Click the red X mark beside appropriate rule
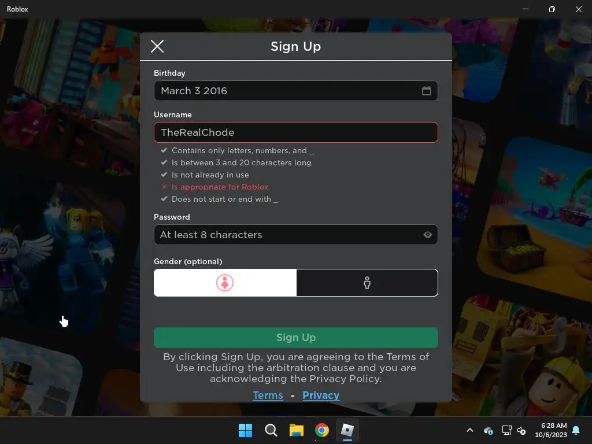Screen dimensions: 592x444 pos(164,187)
